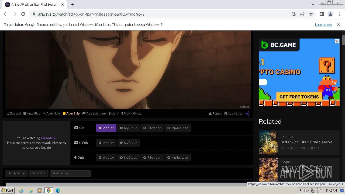This screenshot has height=194, width=345.
Task: Select Sub Filemoon server
Action: click(152, 128)
